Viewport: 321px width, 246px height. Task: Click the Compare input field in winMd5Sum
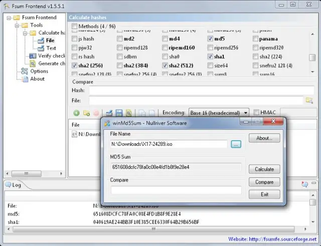176,190
